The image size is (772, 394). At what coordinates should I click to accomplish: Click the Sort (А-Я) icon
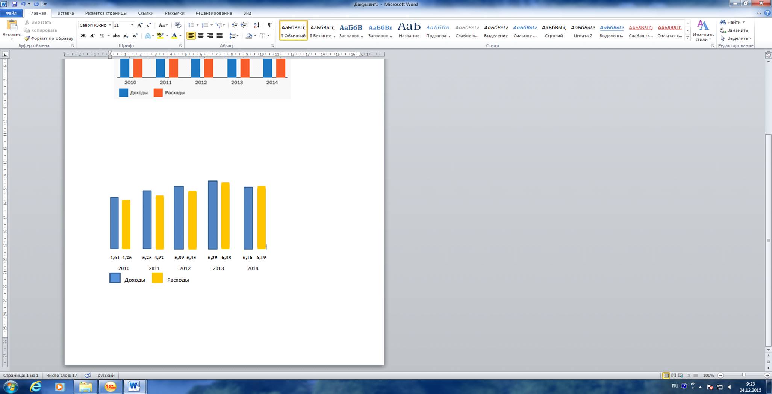pos(256,25)
